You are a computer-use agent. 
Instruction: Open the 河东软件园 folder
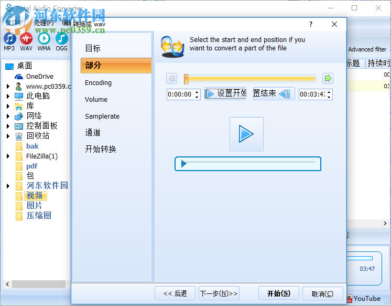(x=47, y=186)
